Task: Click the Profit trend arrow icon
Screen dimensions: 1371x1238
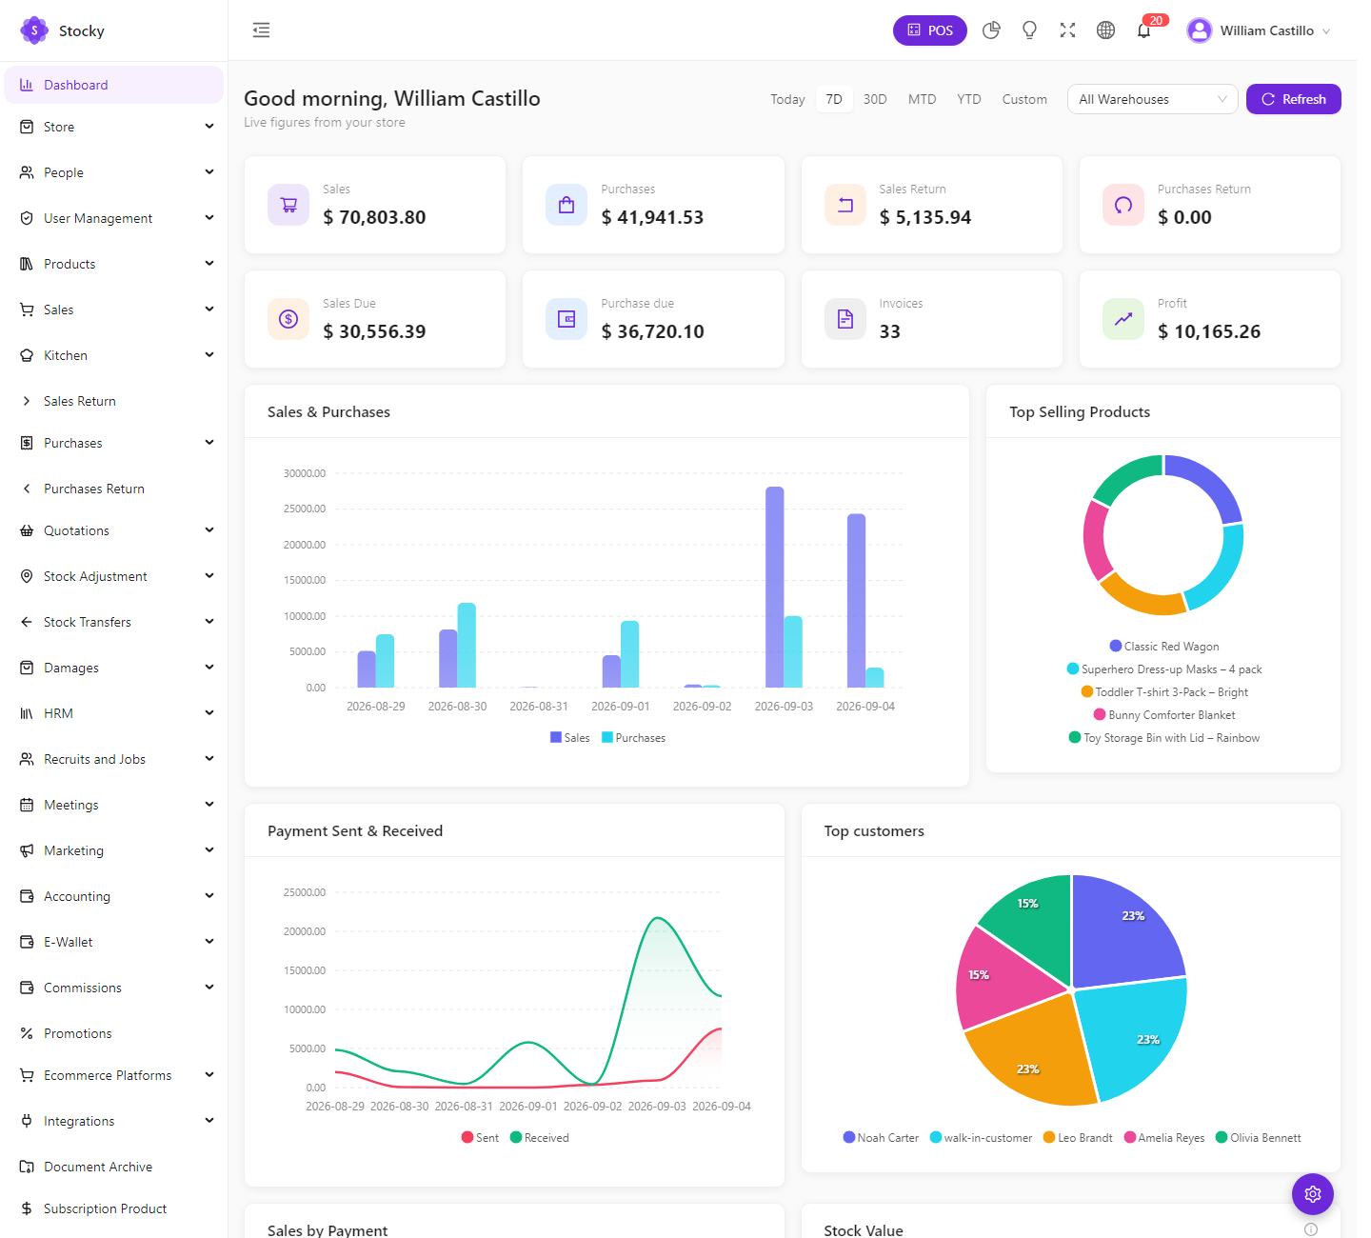Action: [1123, 319]
